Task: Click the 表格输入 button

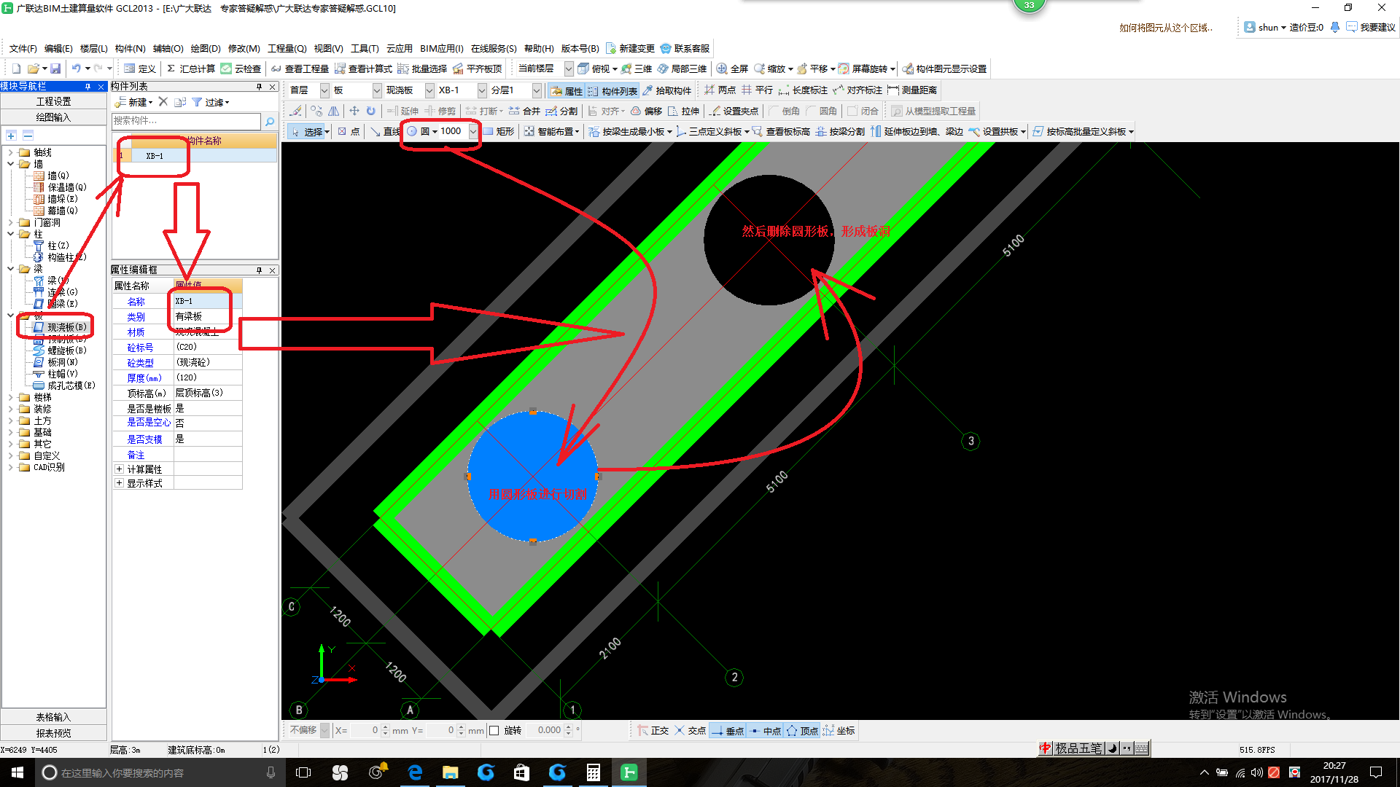Action: click(54, 717)
